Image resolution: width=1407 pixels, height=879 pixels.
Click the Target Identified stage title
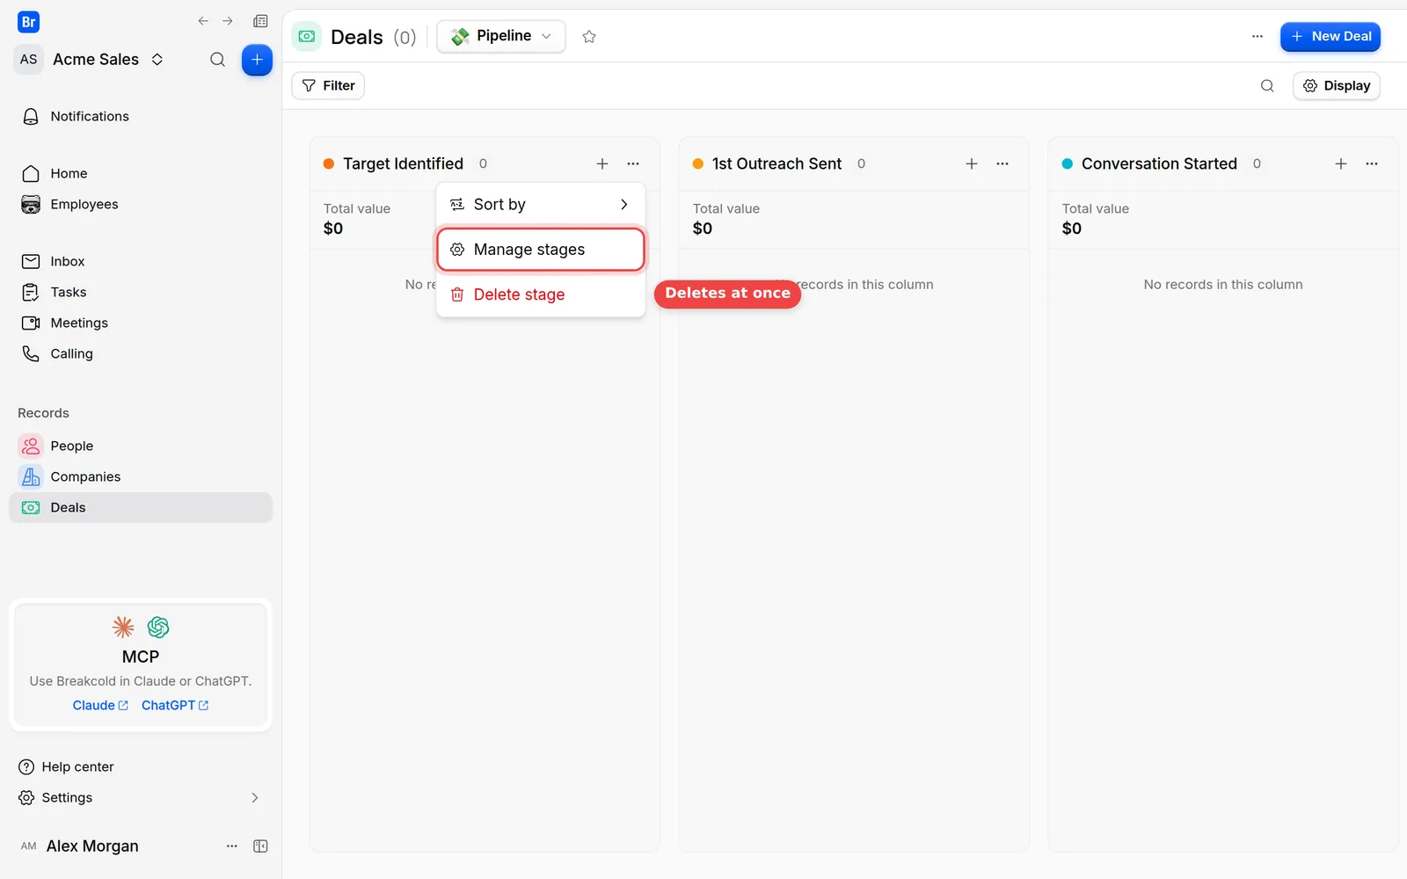(403, 163)
